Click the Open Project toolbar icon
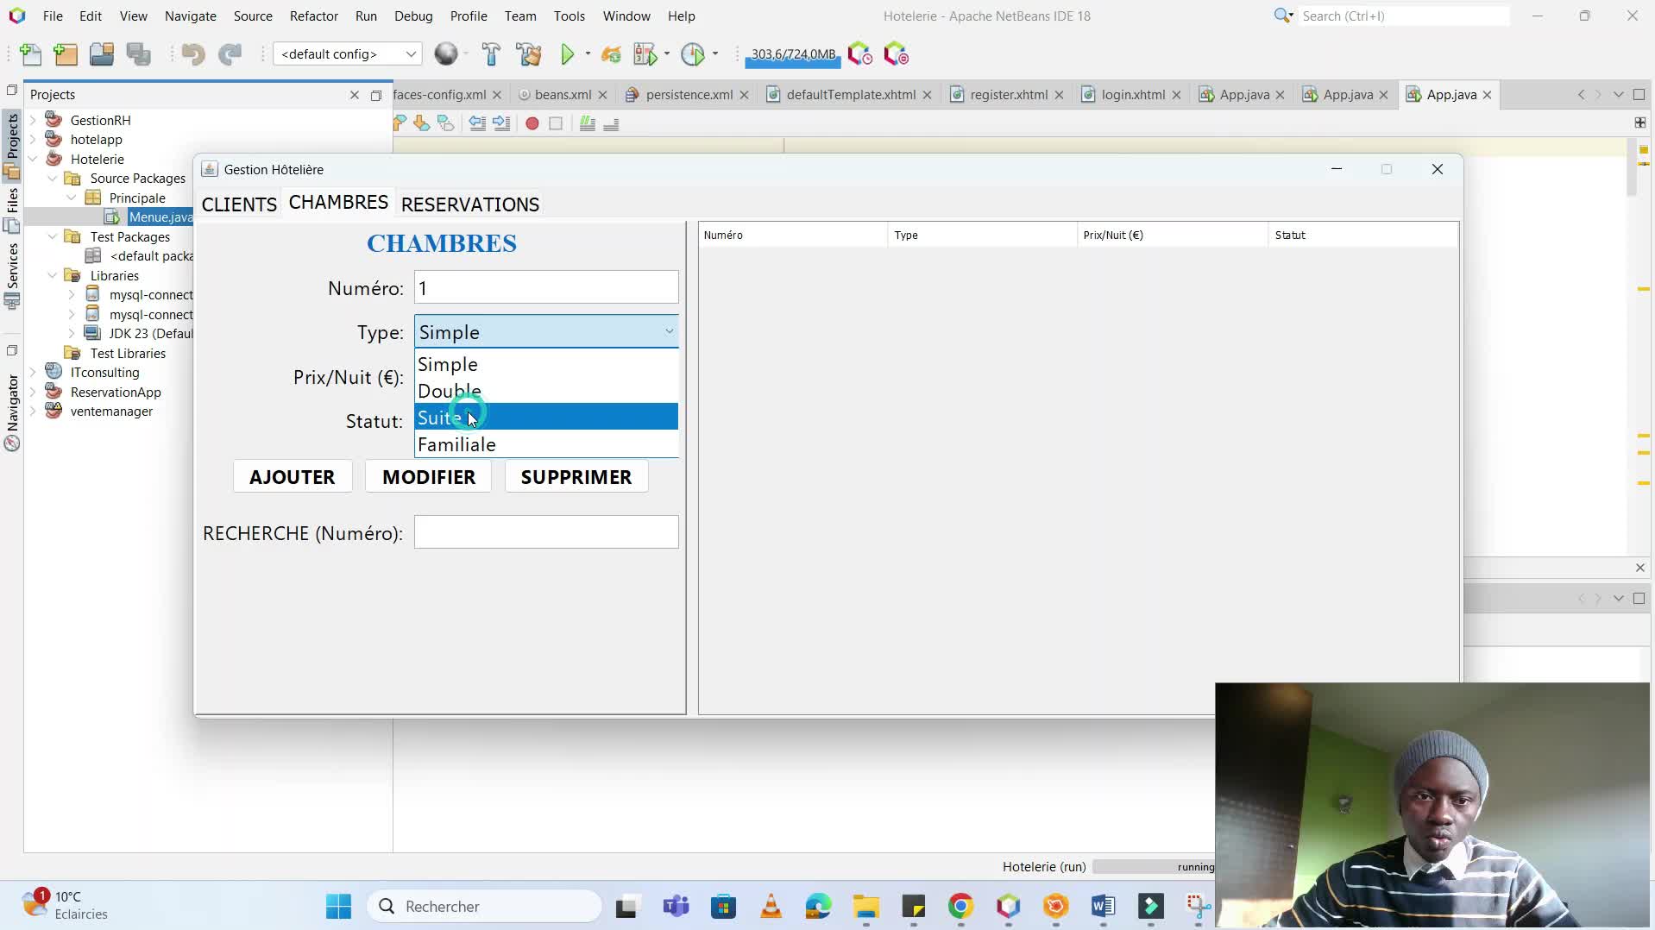 (102, 54)
